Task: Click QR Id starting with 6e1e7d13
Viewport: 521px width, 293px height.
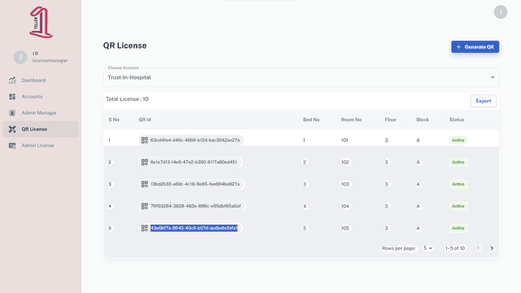Action: tap(194, 162)
